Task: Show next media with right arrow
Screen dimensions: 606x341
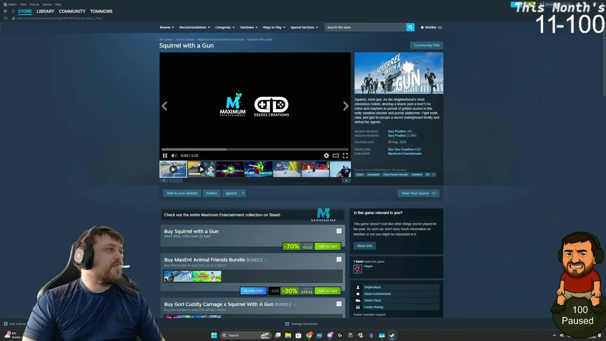Action: 346,106
